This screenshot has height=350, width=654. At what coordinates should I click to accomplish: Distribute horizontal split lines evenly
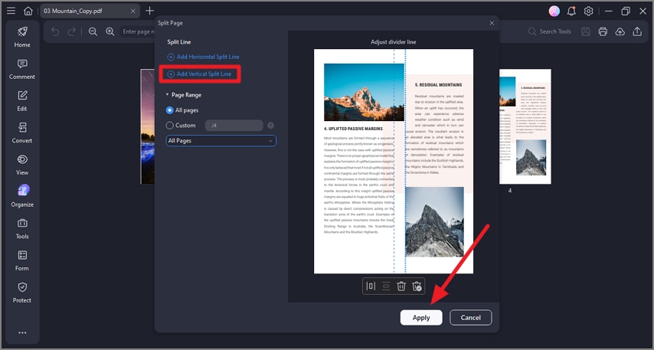tap(386, 286)
